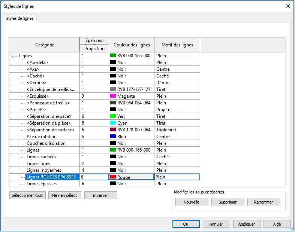Click the Inverser selection button
Image resolution: width=295 pixels, height=232 pixels.
100,195
